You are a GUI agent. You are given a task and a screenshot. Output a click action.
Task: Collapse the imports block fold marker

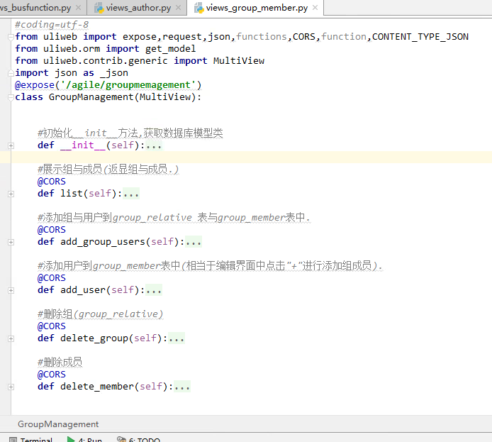point(11,38)
